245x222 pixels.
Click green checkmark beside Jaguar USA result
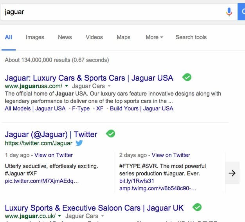(187, 77)
